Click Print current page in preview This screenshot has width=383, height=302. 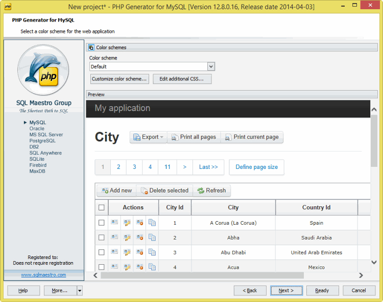click(x=252, y=137)
